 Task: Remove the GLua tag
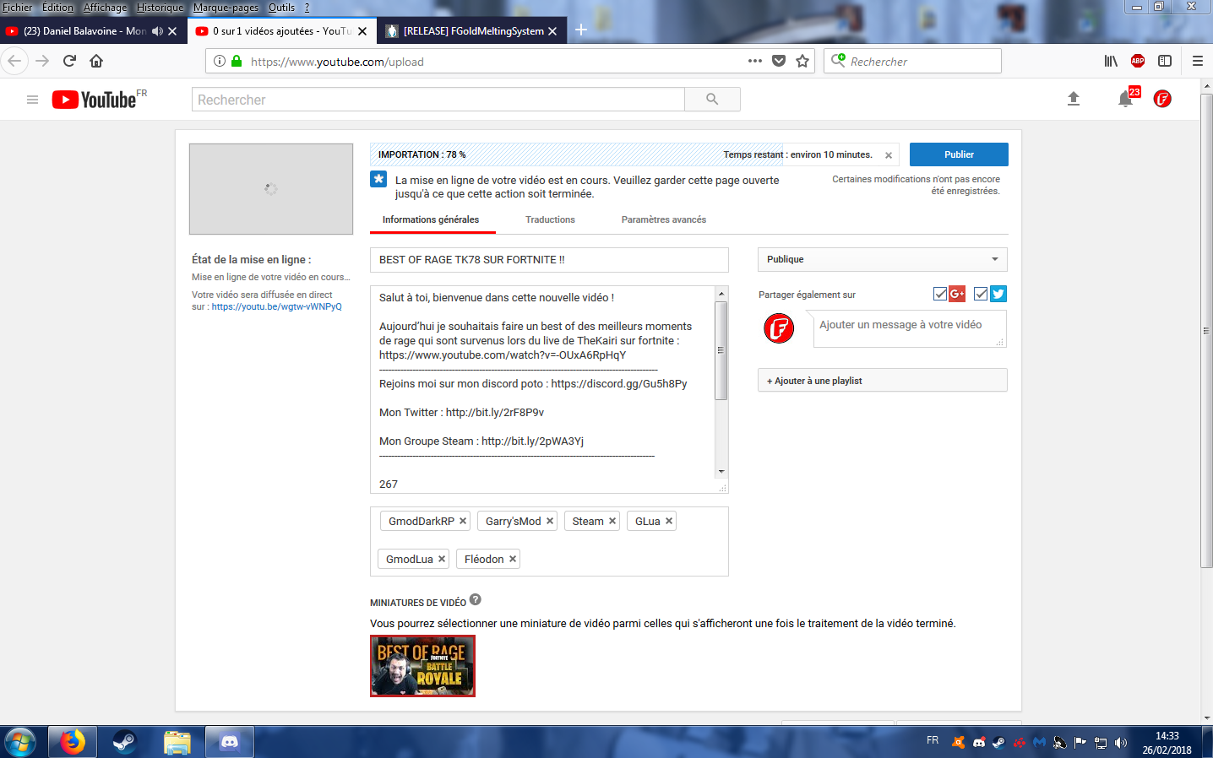(669, 521)
